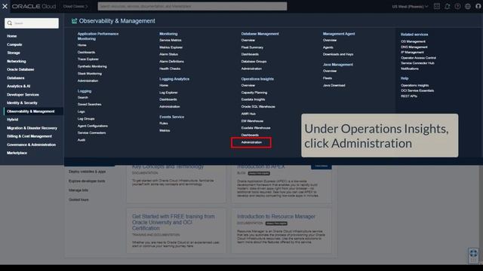
Task: Open the help question mark icon
Action: (x=457, y=6)
